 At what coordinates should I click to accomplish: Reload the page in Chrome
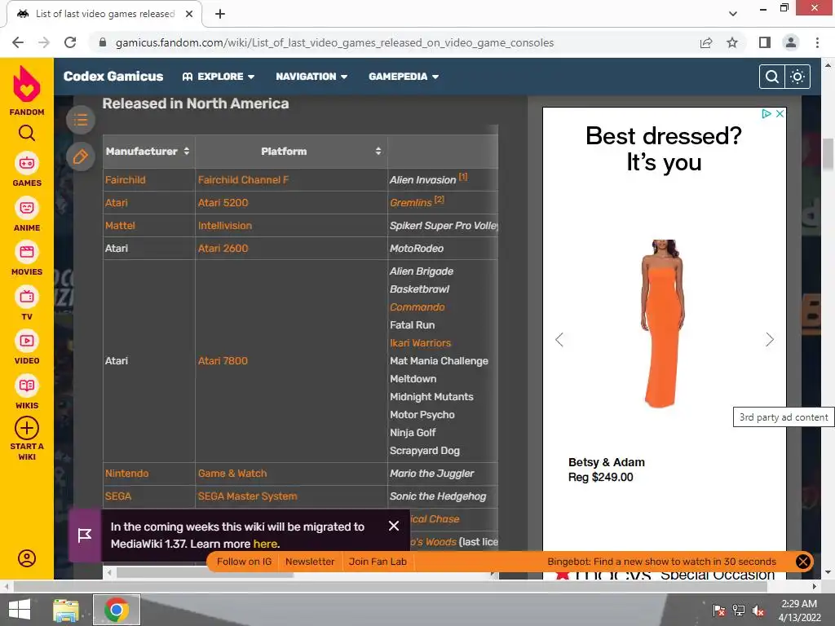70,42
